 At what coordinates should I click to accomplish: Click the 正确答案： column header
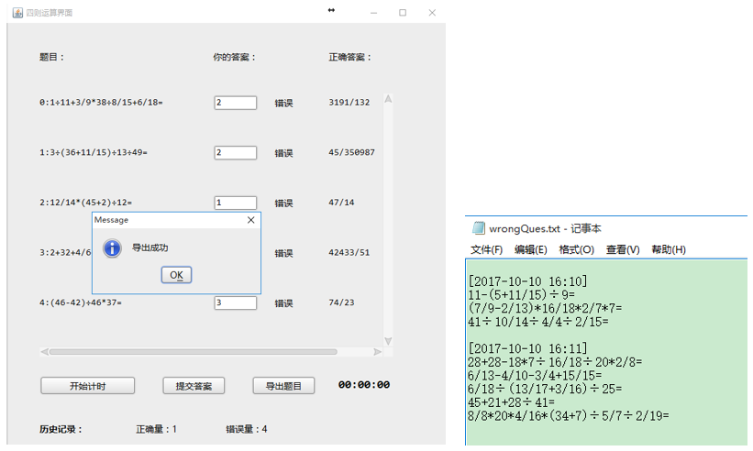tap(350, 57)
